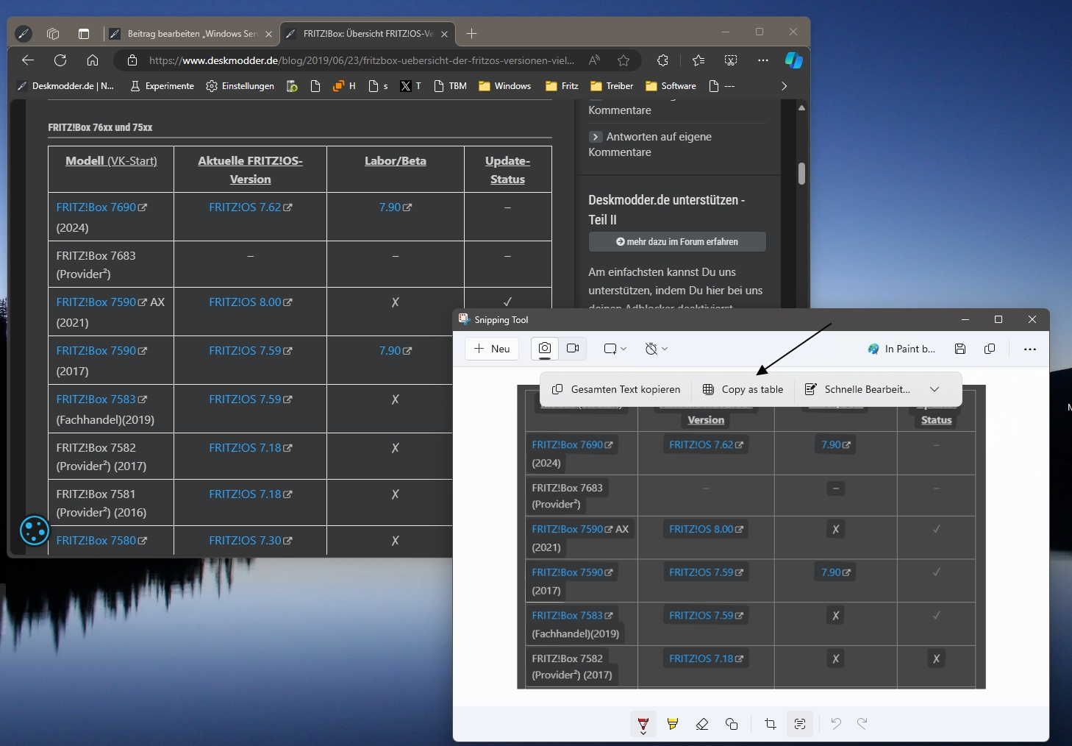Open the Deskmodder.de bookmark

(65, 86)
